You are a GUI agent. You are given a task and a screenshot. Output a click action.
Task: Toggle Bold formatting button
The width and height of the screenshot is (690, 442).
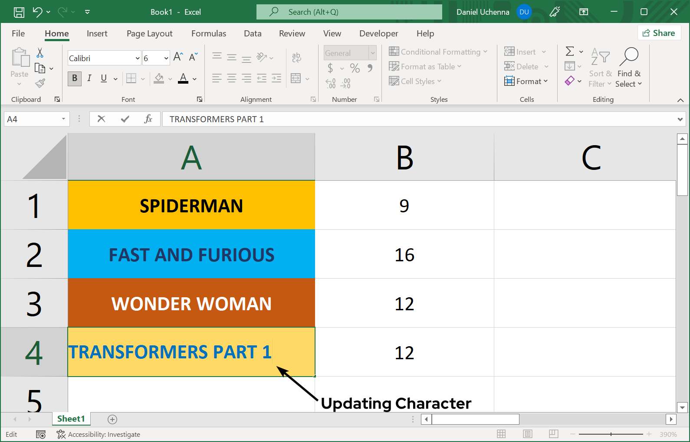75,78
